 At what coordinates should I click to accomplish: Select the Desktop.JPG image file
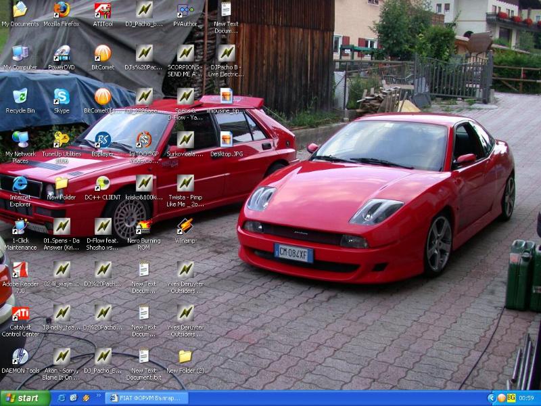click(226, 140)
